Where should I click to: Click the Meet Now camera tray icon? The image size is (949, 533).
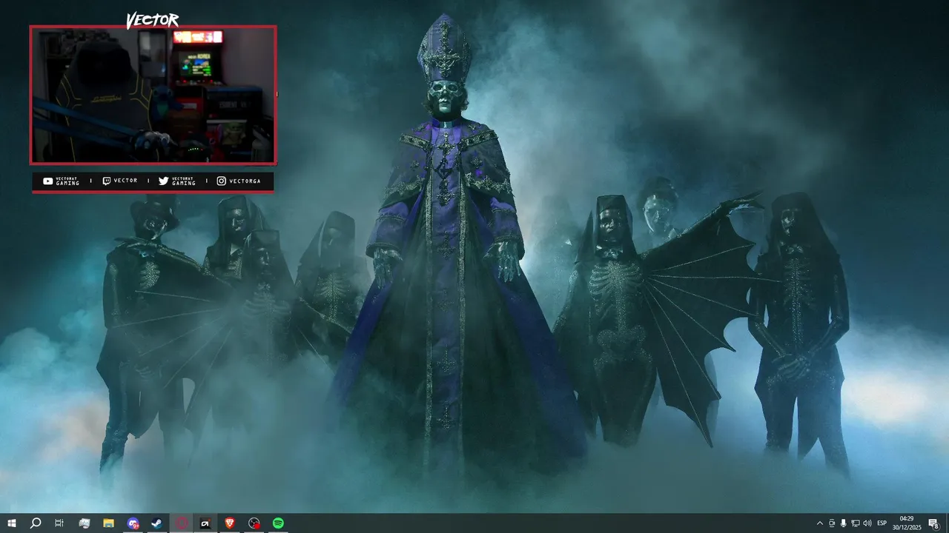pos(832,523)
